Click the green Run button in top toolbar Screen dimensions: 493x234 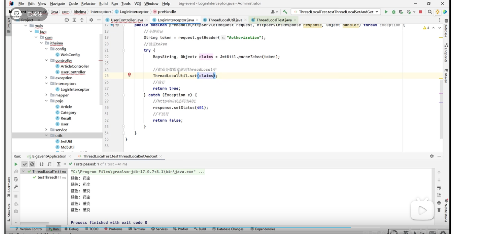386,12
